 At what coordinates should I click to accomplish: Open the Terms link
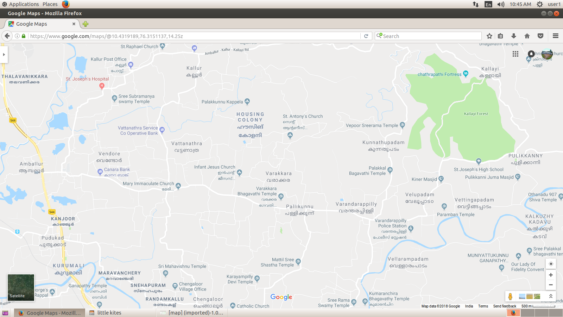point(483,306)
